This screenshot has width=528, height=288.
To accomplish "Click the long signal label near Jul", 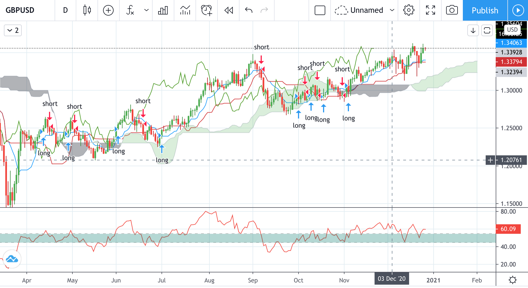I will pyautogui.click(x=162, y=160).
